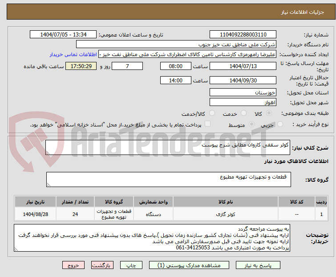This screenshot has width=336, height=277.
Task: Click the پاسخ به نیاز button
Action: tap(258, 265)
